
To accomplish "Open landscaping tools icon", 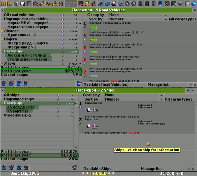I will (x=174, y=3).
